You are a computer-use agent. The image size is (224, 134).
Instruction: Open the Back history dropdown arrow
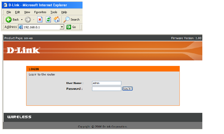[22, 20]
